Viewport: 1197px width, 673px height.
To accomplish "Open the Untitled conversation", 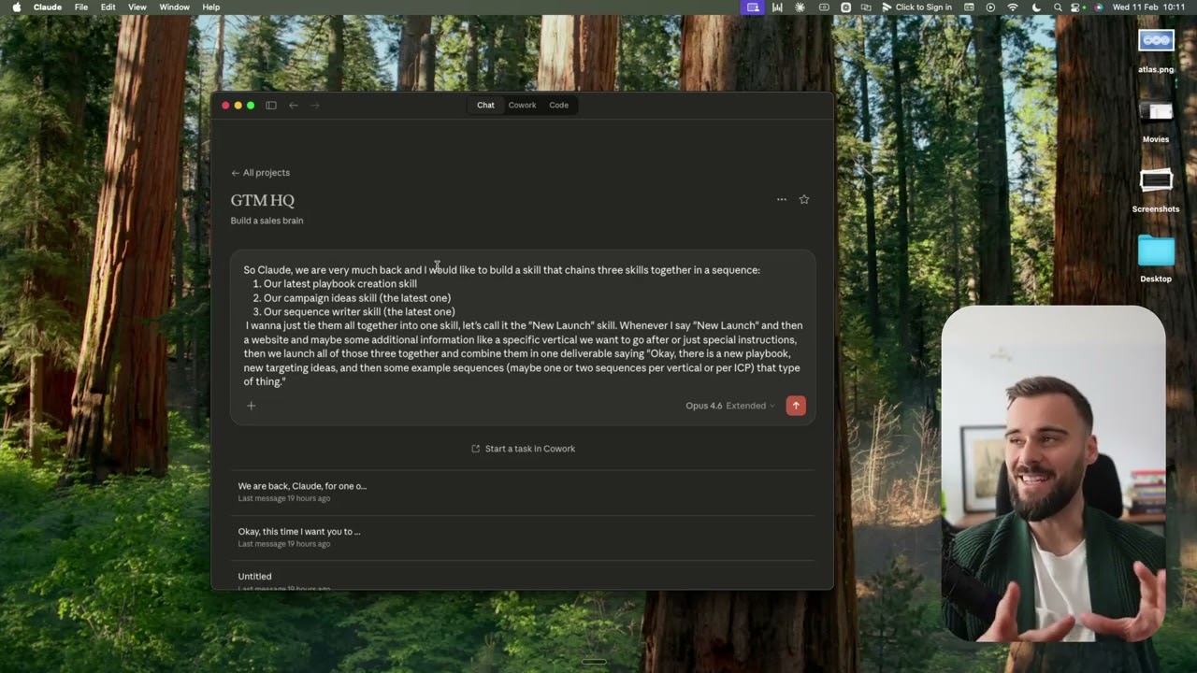I will tap(523, 576).
